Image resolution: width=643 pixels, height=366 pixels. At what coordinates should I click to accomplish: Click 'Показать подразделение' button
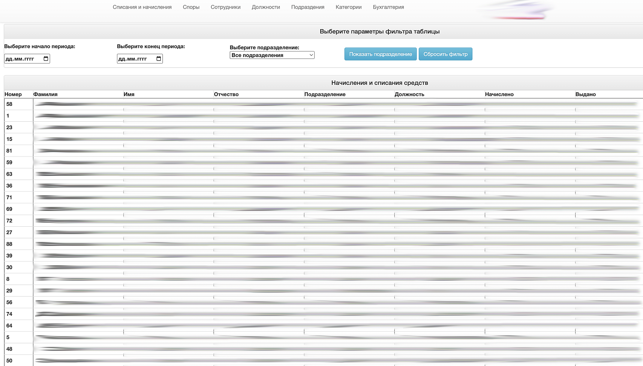pos(380,54)
